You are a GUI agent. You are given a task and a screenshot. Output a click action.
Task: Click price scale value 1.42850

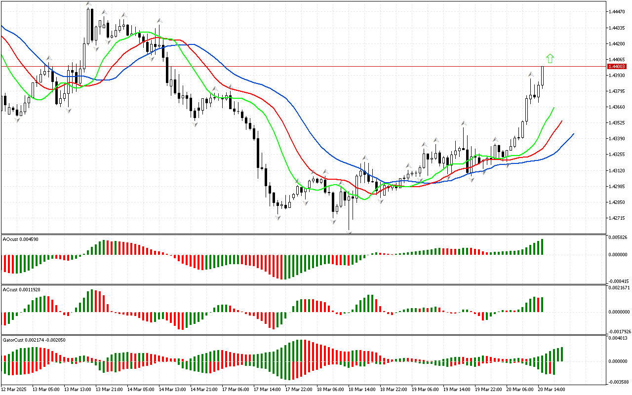click(618, 202)
